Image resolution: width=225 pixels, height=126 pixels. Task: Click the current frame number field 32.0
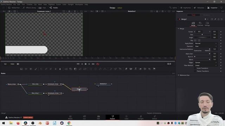click(169, 64)
